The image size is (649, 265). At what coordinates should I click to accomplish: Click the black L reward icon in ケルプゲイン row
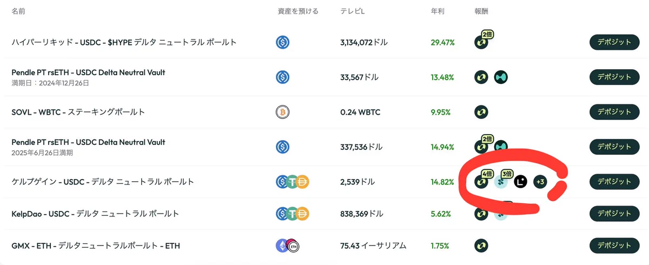[x=520, y=182]
